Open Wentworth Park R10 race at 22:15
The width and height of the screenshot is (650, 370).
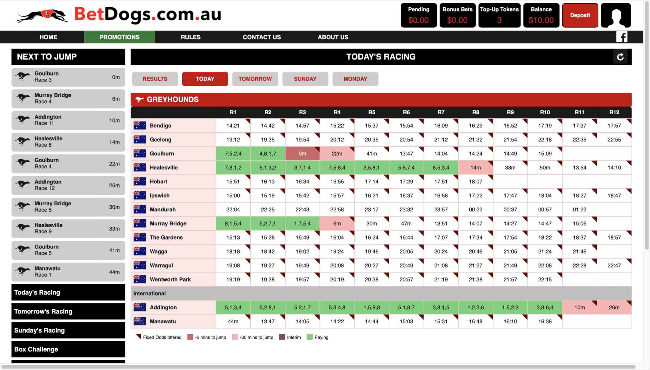545,280
